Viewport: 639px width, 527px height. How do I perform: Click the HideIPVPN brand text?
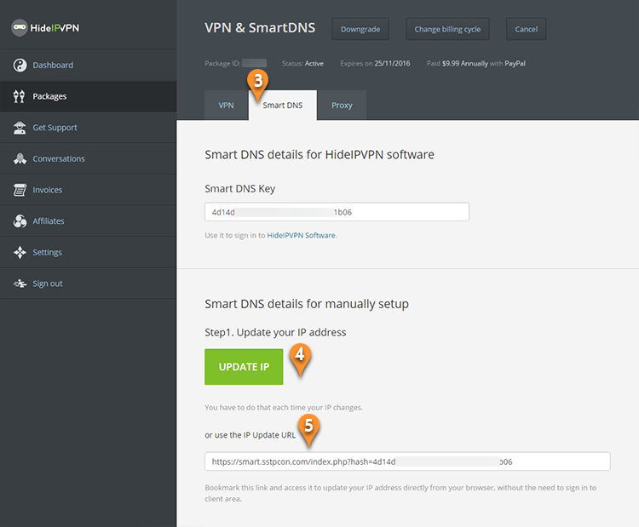coord(55,28)
